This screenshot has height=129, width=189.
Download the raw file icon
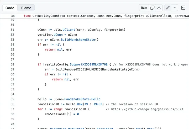click(x=159, y=8)
